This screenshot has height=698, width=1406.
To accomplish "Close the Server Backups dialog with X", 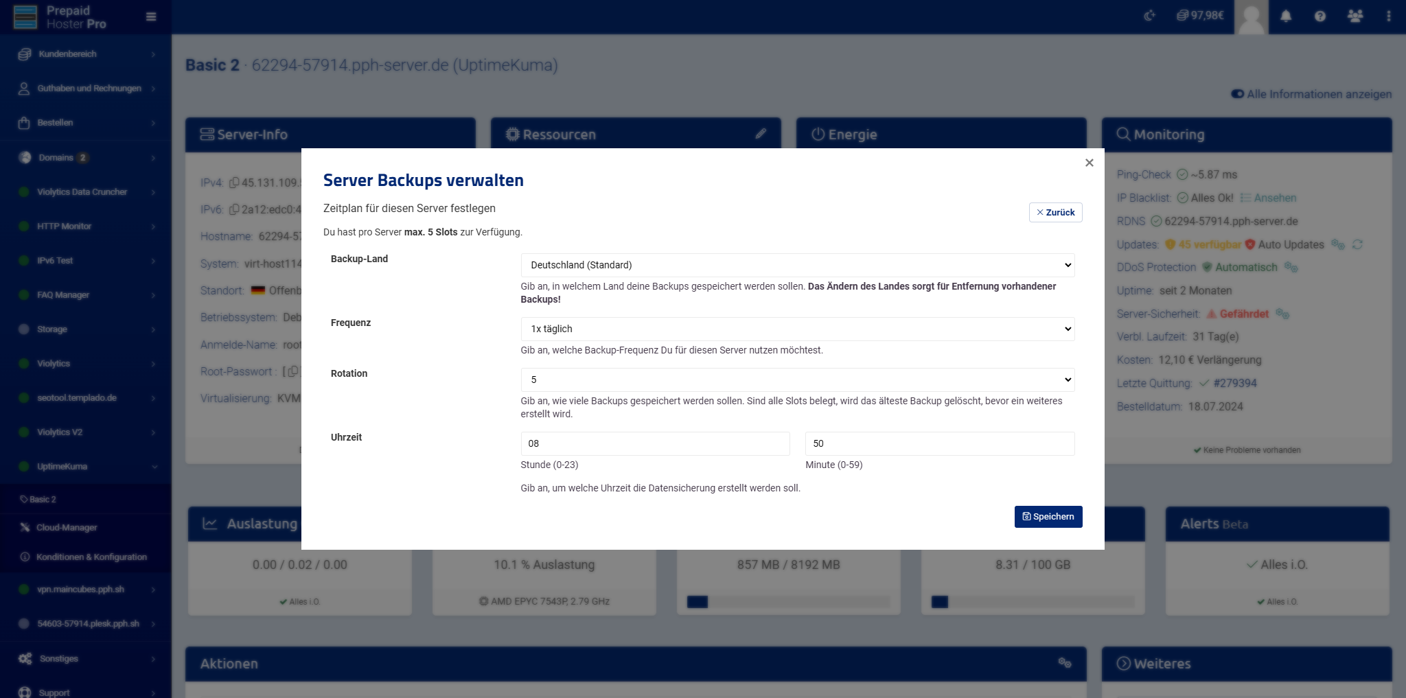I will coord(1089,163).
